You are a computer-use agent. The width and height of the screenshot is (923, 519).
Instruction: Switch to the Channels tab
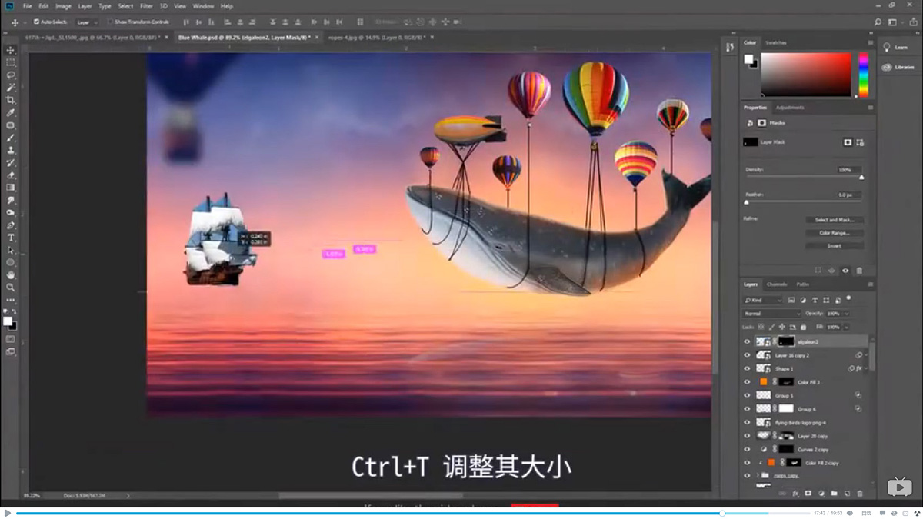777,284
